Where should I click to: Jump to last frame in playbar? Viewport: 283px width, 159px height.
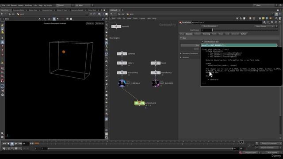[x=20, y=144]
